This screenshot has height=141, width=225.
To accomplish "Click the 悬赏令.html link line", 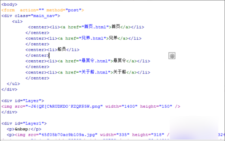I will (88, 61).
